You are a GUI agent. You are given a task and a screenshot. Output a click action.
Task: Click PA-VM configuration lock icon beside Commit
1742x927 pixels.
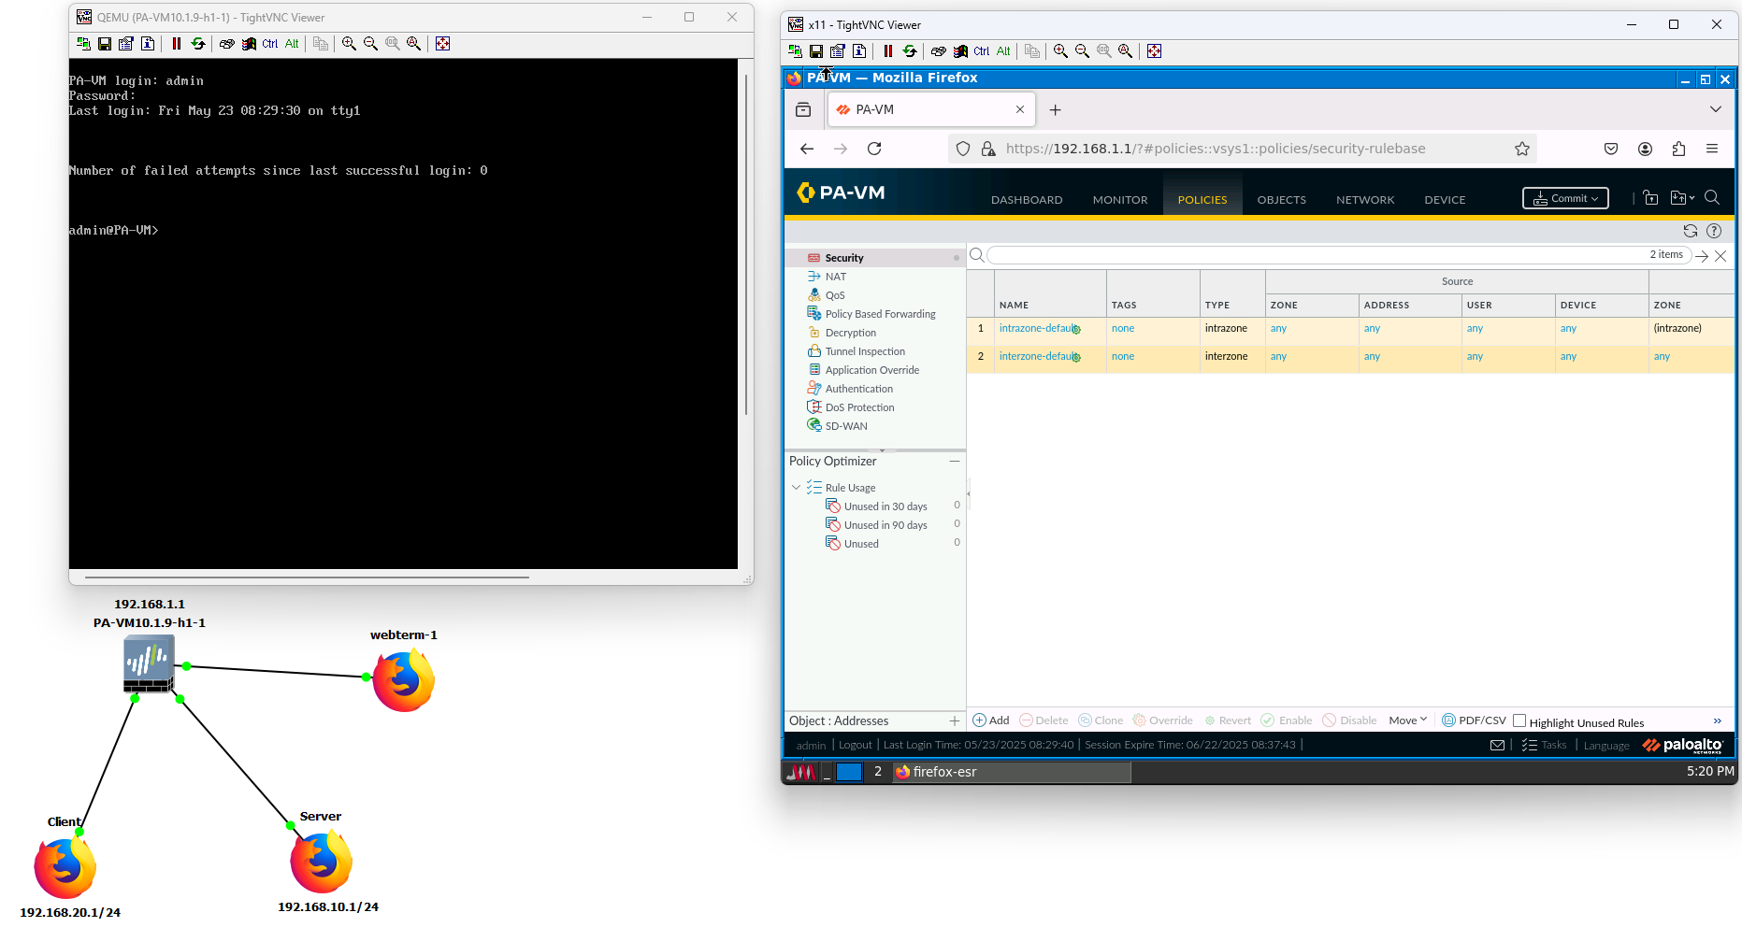point(1651,197)
